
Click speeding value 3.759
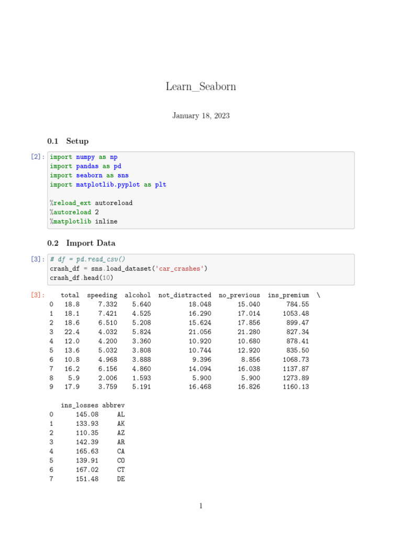click(x=108, y=386)
